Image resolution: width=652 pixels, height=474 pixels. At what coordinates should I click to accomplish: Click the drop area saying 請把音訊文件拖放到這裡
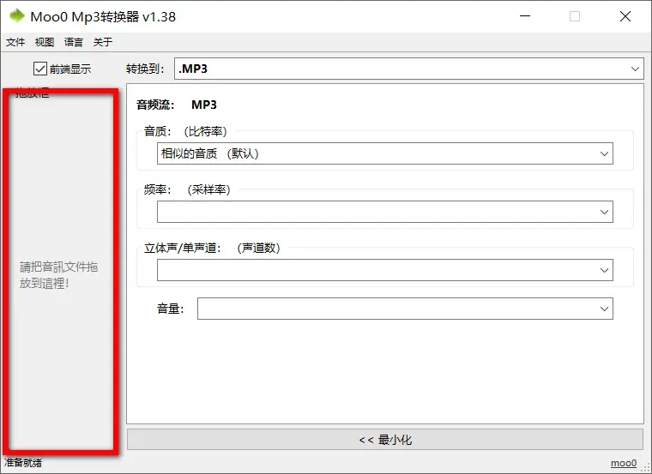click(61, 272)
